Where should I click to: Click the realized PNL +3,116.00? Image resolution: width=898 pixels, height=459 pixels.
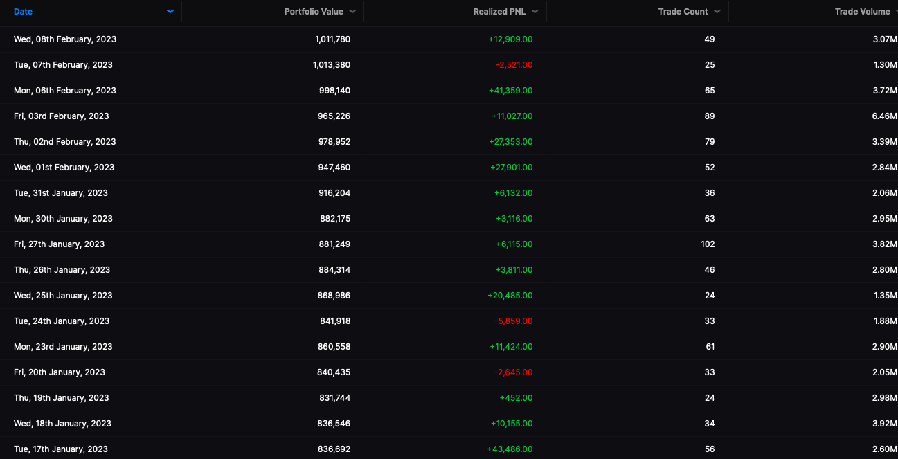click(514, 219)
